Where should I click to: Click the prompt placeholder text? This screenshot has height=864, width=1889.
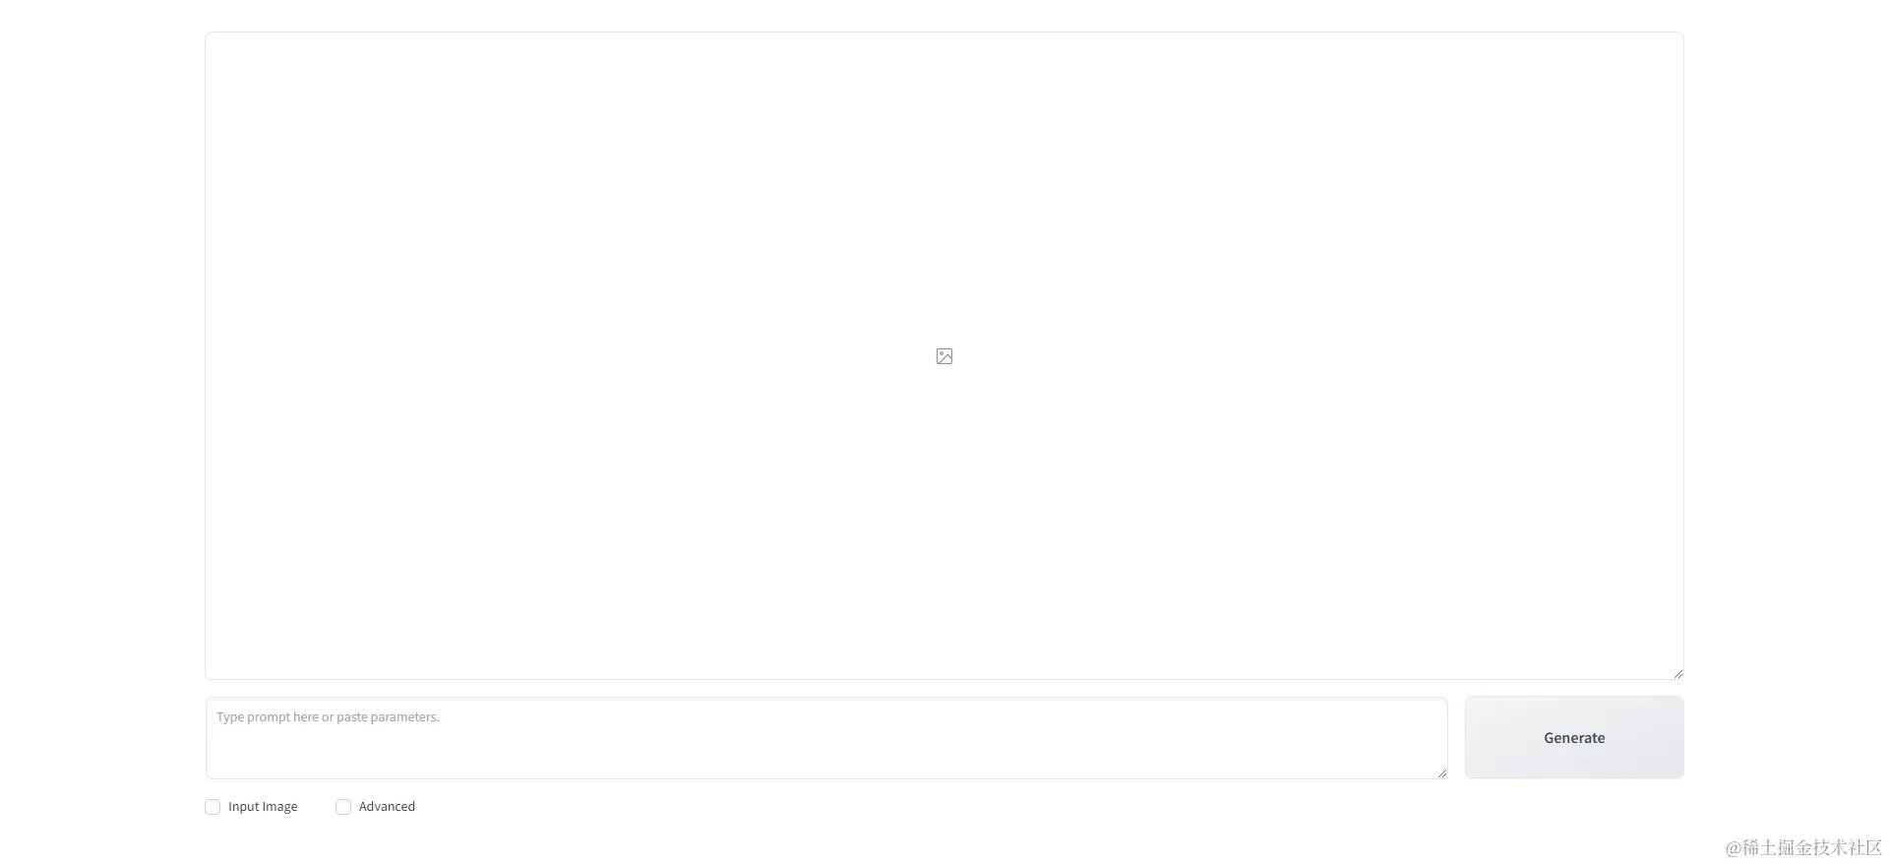(x=328, y=717)
